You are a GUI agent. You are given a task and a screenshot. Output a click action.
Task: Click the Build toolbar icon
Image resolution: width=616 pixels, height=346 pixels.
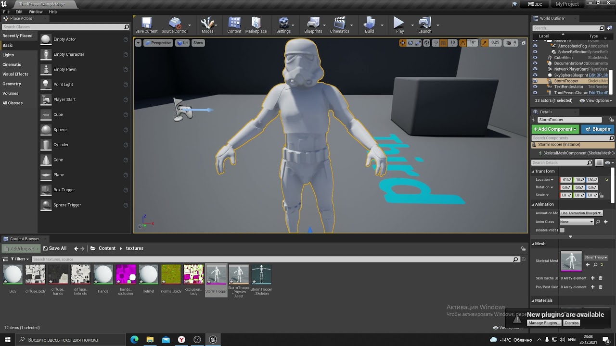tap(370, 25)
